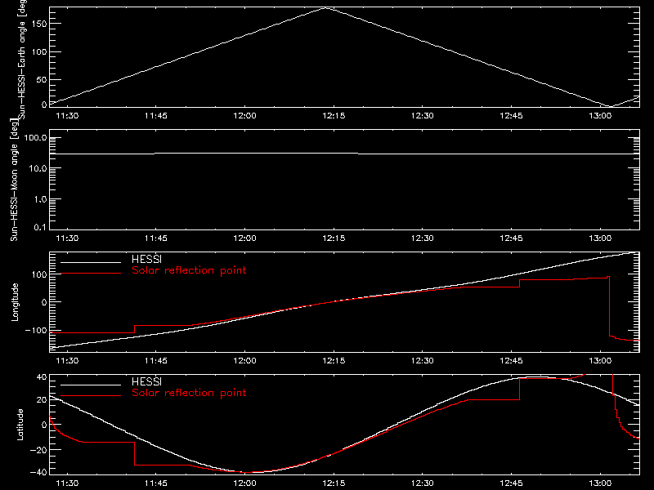Click the 0 tick label on Longitude axis
Image resolution: width=654 pixels, height=490 pixels.
click(x=44, y=302)
